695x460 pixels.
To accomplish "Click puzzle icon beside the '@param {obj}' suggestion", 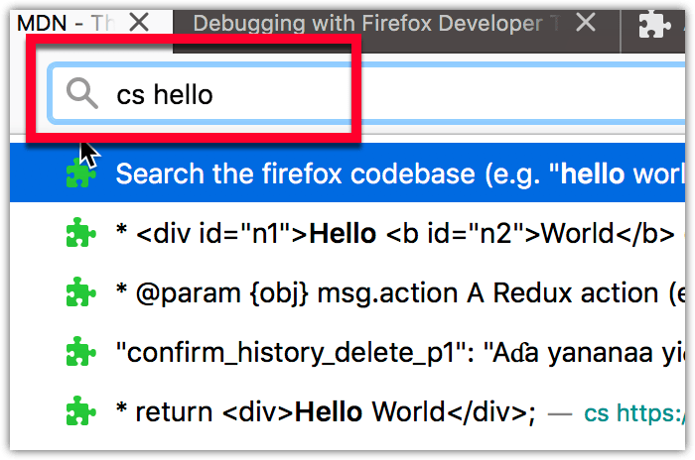I will [80, 292].
